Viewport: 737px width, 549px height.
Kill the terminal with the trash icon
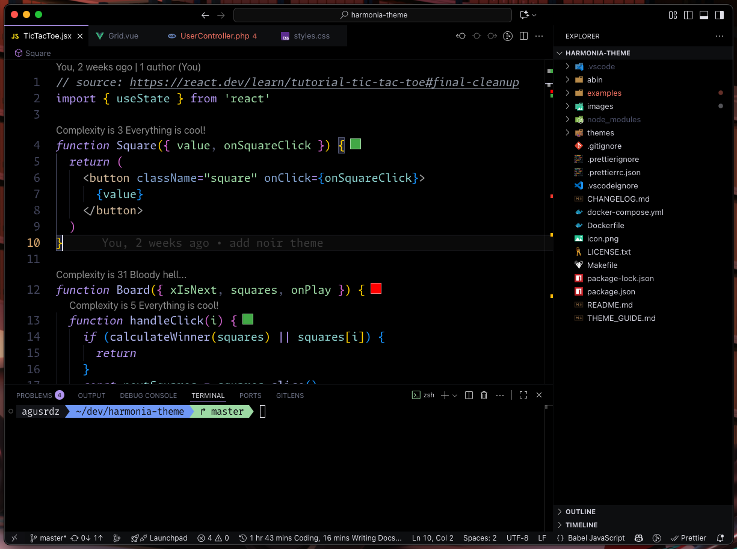tap(484, 395)
